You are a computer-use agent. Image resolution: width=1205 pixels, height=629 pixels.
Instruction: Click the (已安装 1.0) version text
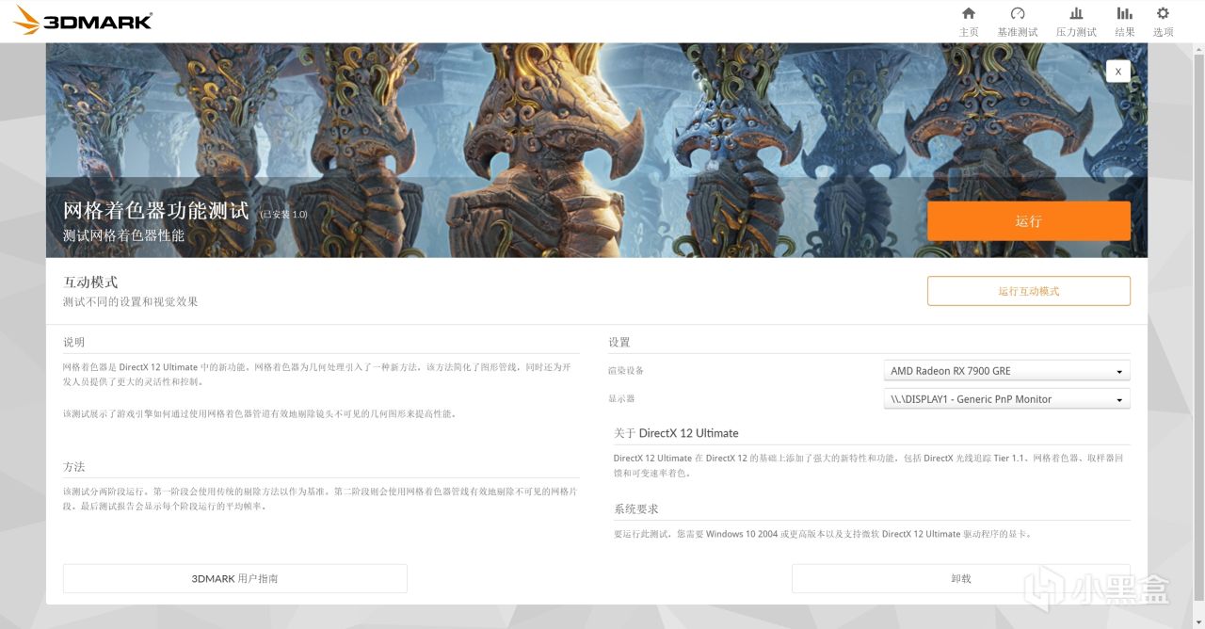283,215
